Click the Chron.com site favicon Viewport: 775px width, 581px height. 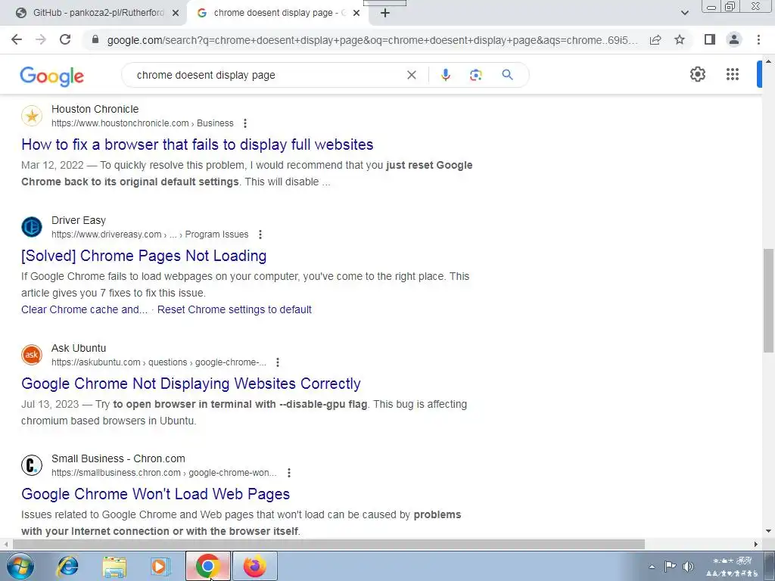coord(32,465)
